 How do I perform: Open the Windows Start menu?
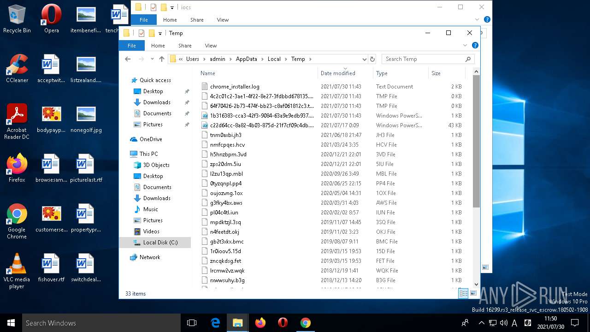click(x=11, y=323)
